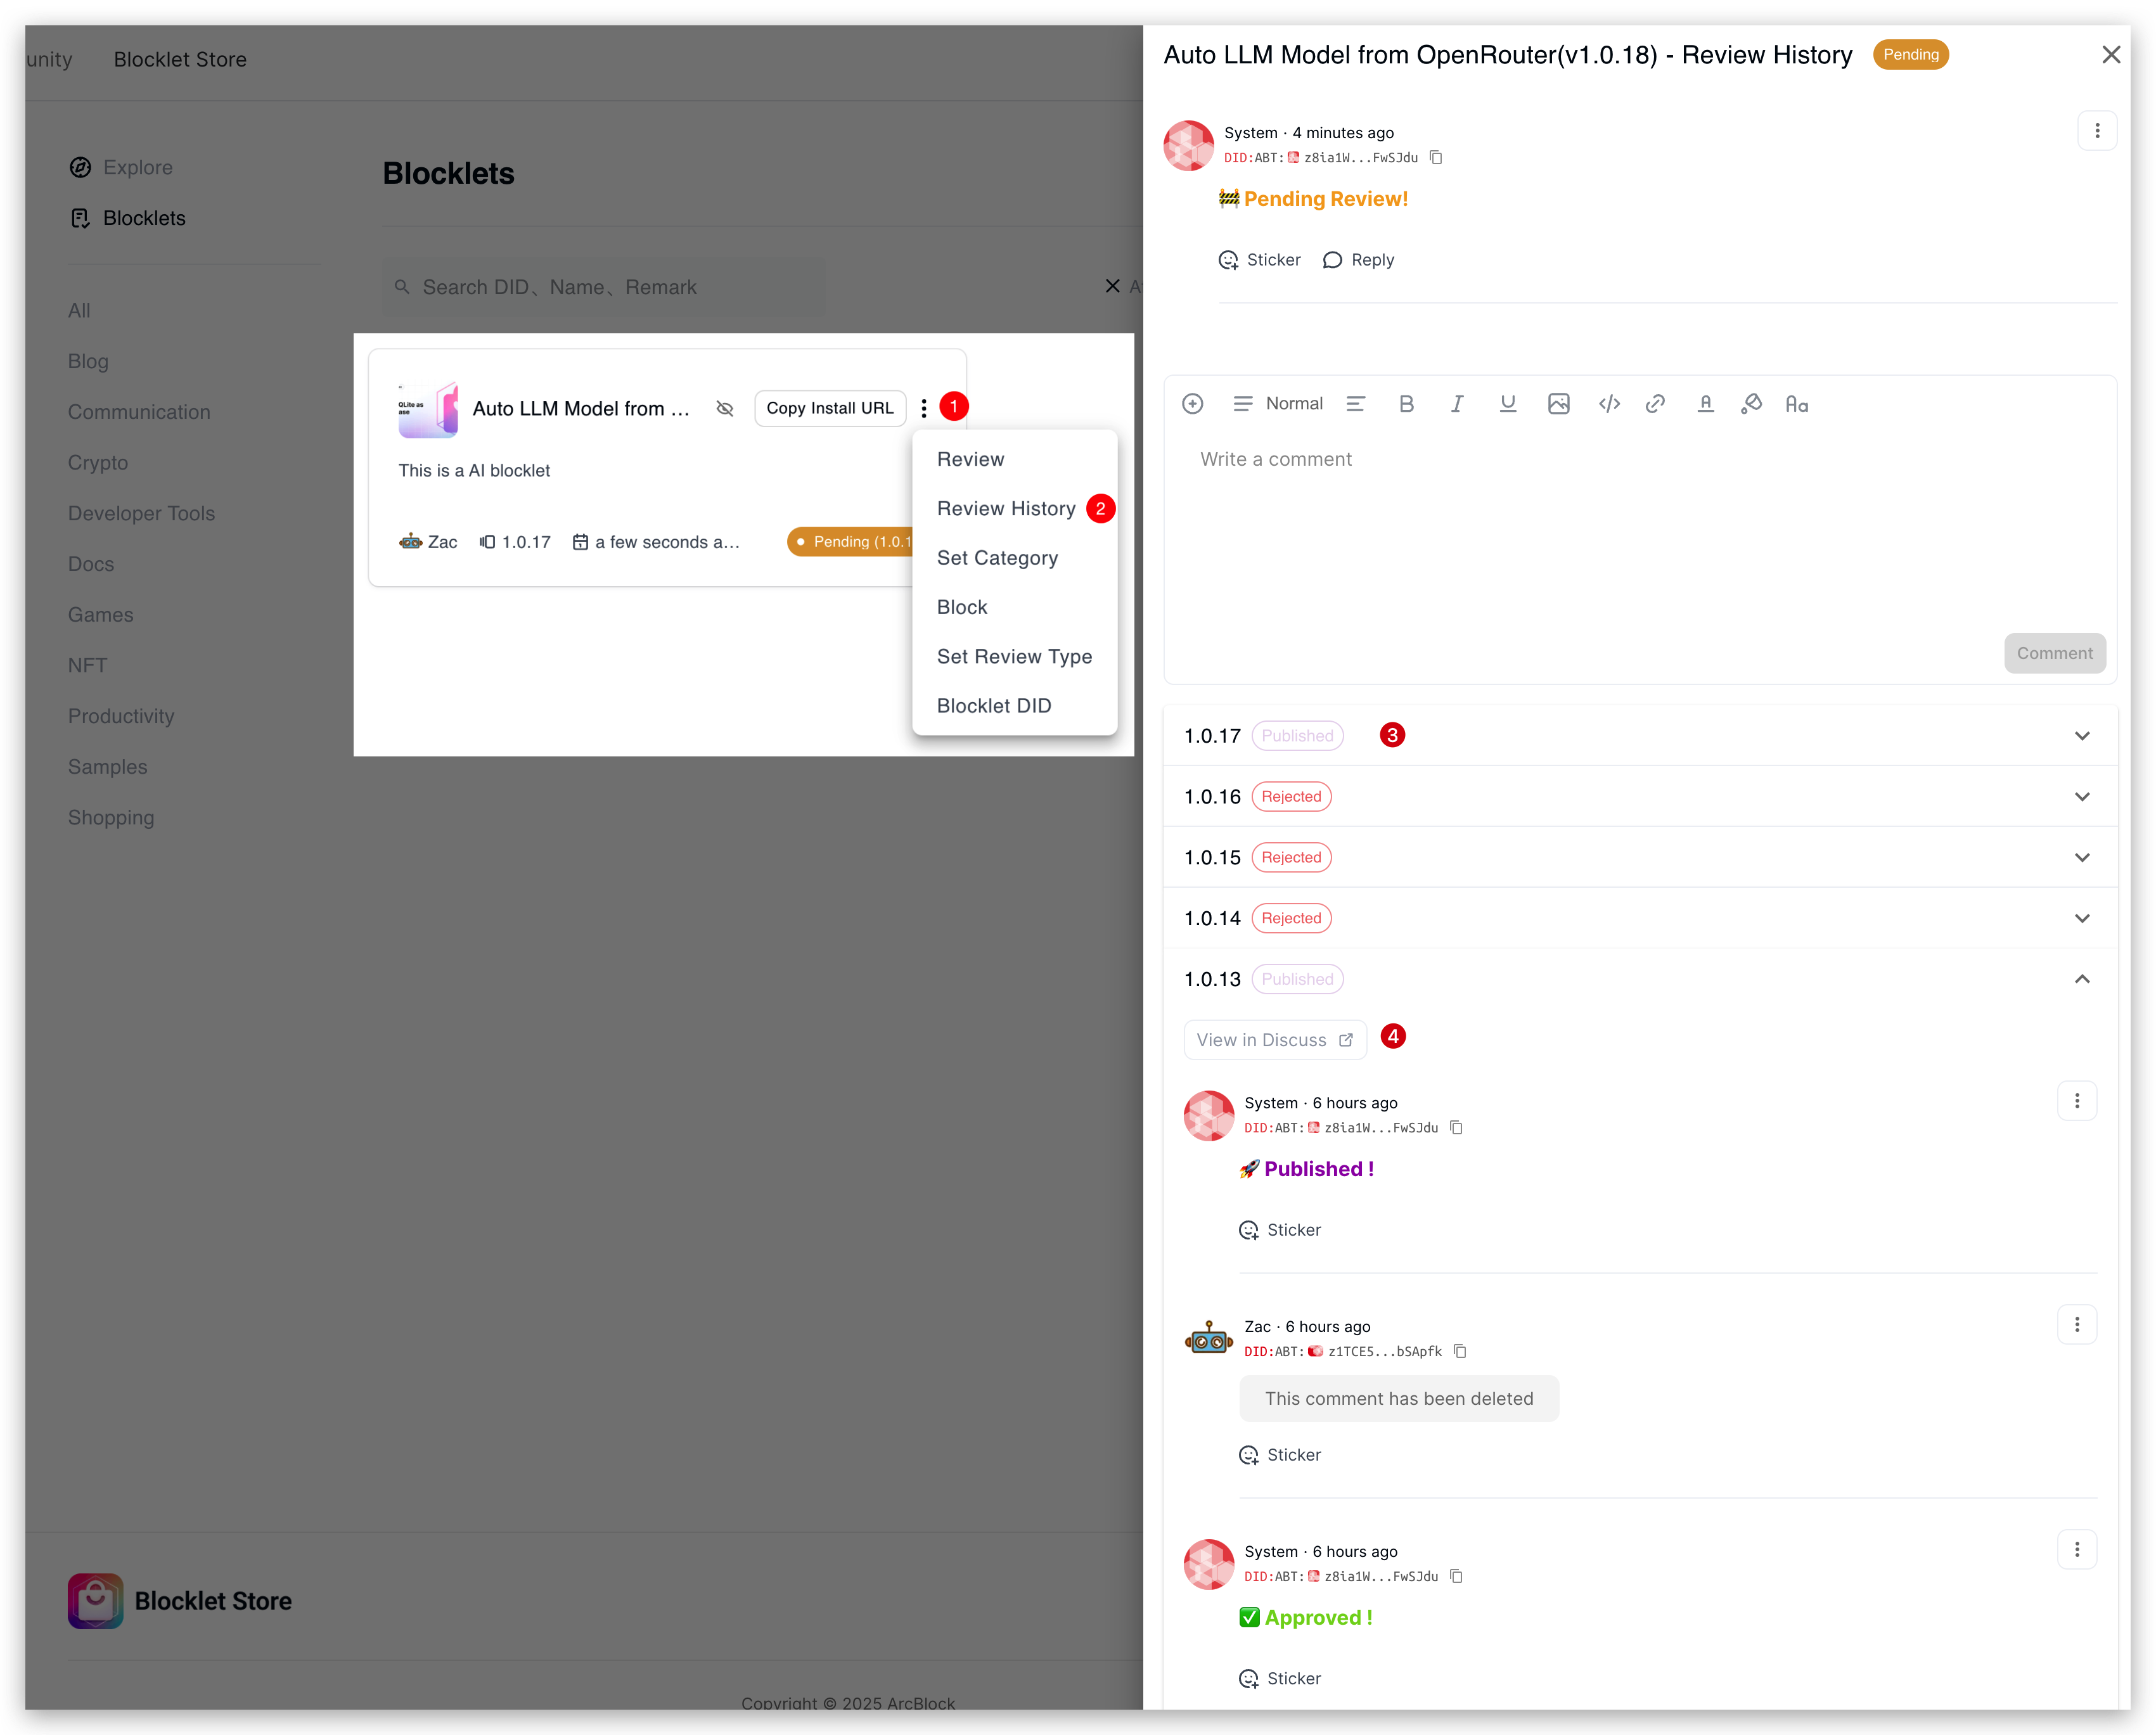Copy the System DID at top comment

(1436, 158)
